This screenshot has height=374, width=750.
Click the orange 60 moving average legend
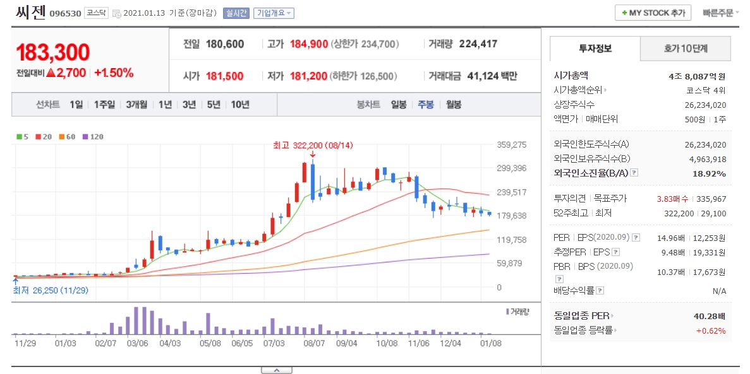pos(68,137)
